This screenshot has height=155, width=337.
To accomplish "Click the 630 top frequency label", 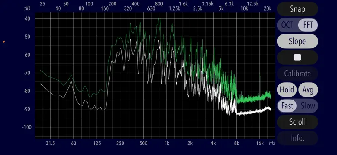I will tap(151, 8).
